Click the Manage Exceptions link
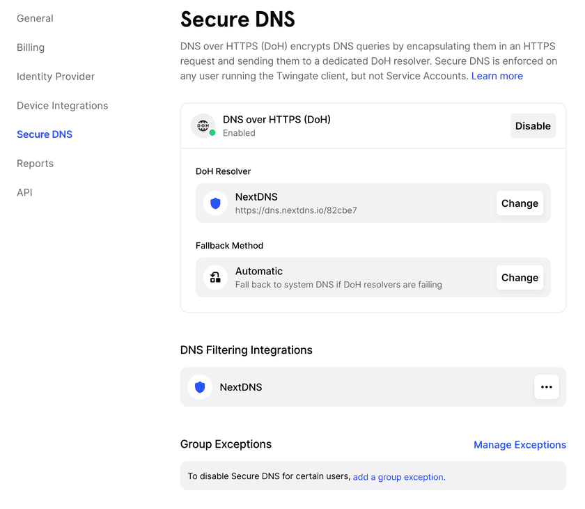Image resolution: width=585 pixels, height=509 pixels. point(520,445)
